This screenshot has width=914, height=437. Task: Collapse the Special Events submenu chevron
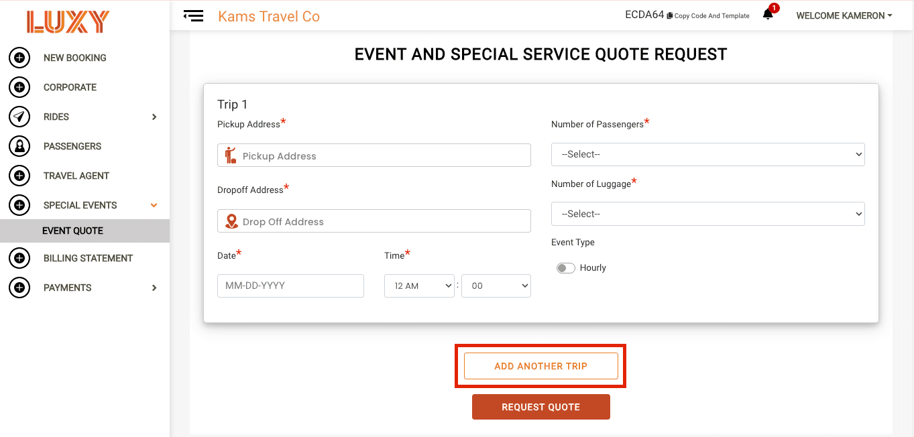click(154, 205)
